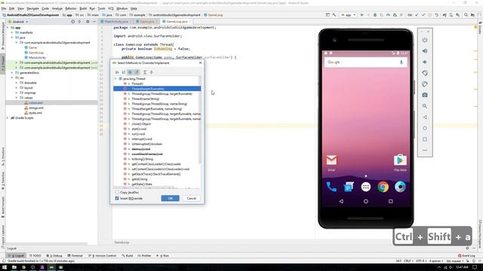Click the collapse all icon in override dialog
Viewport: 483px width, 271px height.
[152, 72]
